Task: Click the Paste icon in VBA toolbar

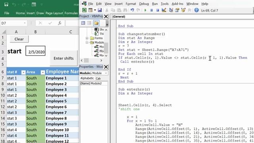Action: (119, 10)
